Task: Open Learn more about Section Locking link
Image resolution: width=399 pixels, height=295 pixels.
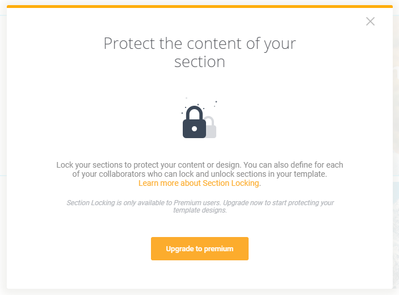Action: coord(199,183)
